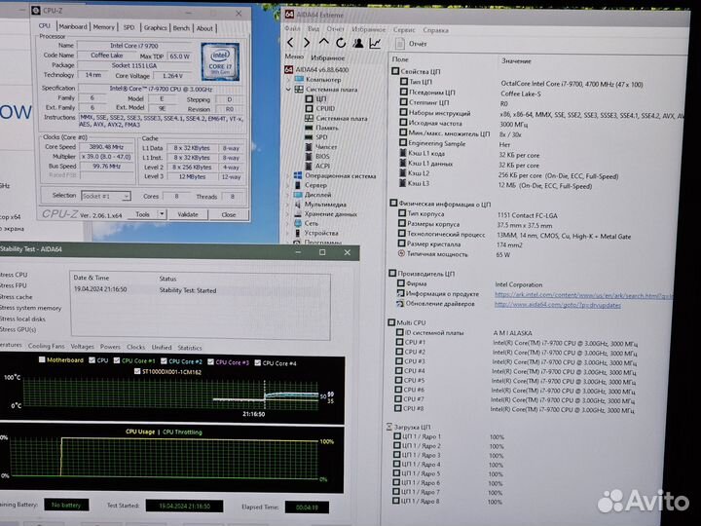Expand Хранение данных node
Viewport: 701px width, 526px height.
point(288,214)
